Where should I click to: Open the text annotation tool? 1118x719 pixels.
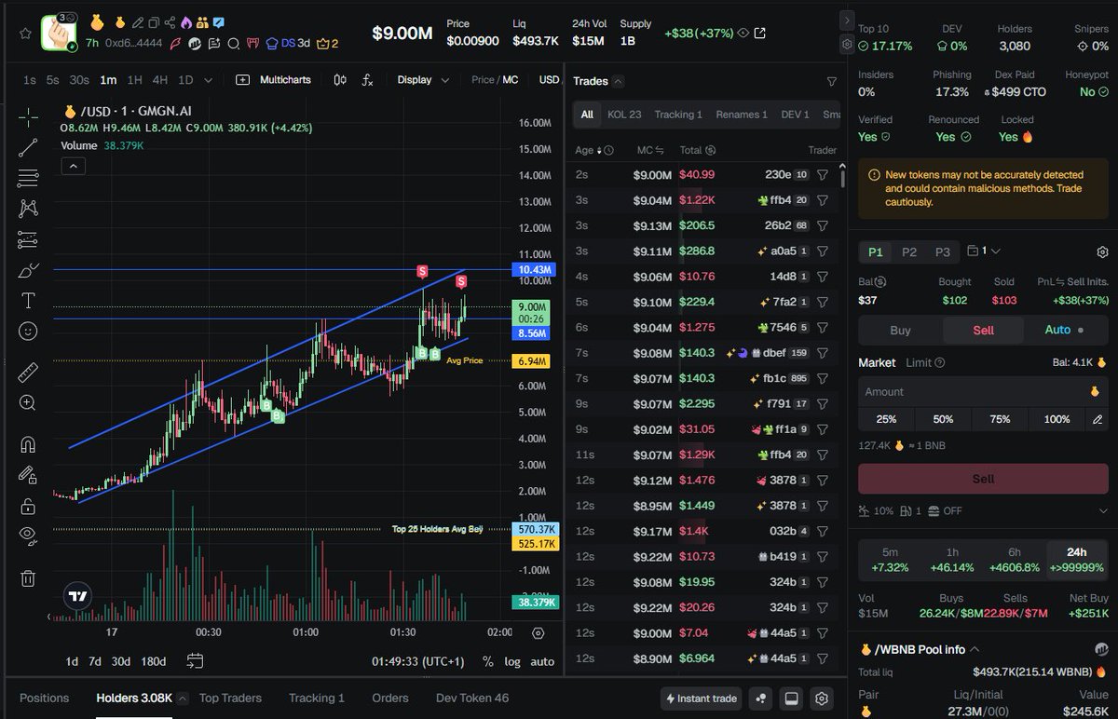27,299
